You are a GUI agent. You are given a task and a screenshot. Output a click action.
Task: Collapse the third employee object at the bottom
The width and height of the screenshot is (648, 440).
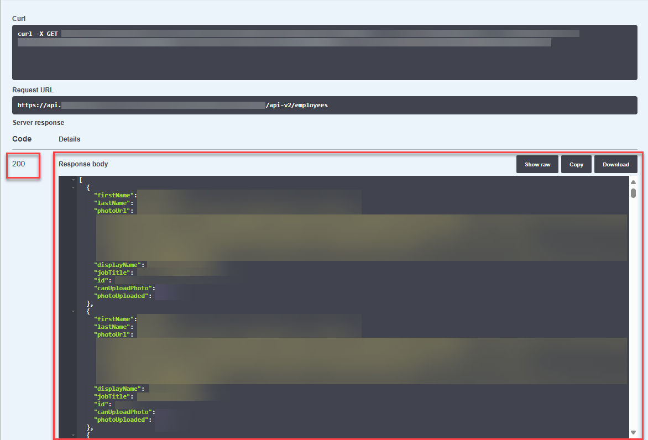click(x=73, y=435)
